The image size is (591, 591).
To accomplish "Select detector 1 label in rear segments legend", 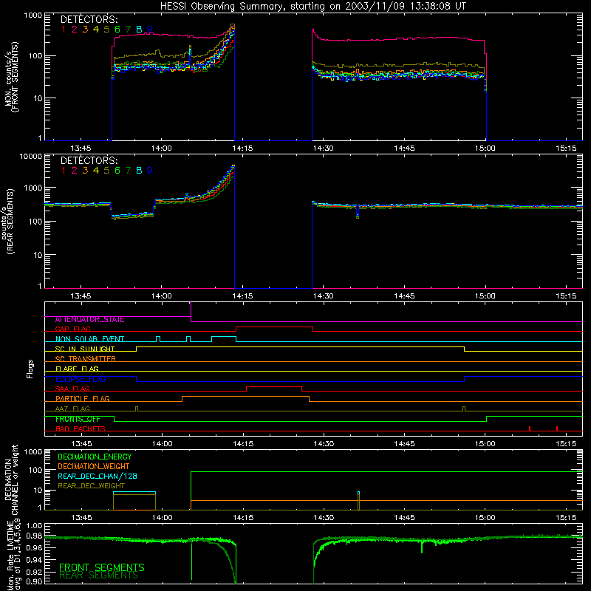I will click(64, 171).
